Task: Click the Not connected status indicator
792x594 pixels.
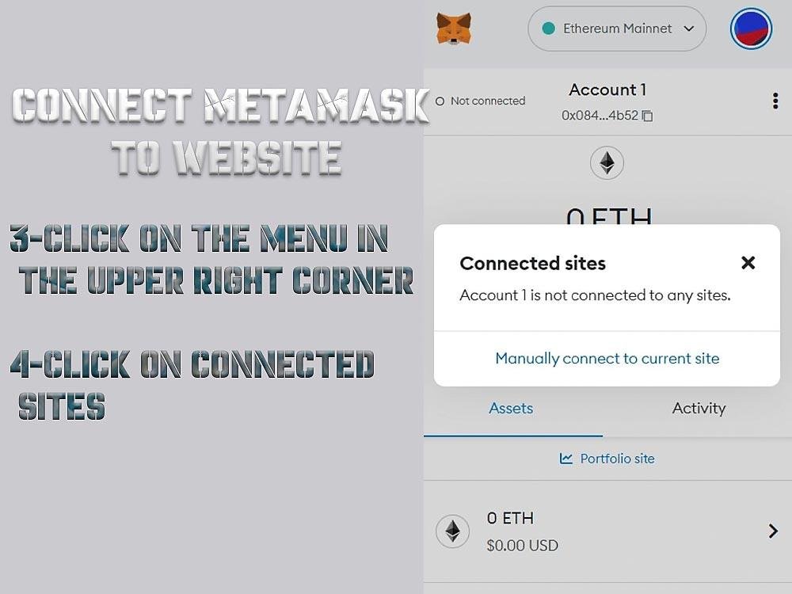Action: (x=481, y=101)
